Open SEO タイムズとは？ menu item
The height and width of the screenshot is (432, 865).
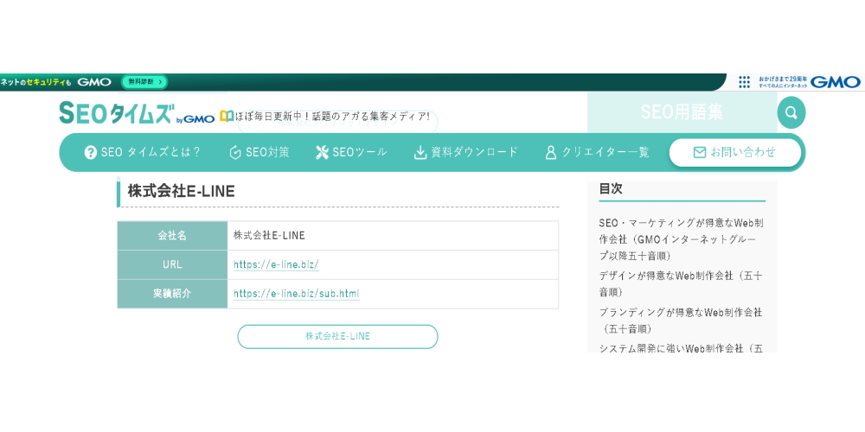[x=143, y=153]
